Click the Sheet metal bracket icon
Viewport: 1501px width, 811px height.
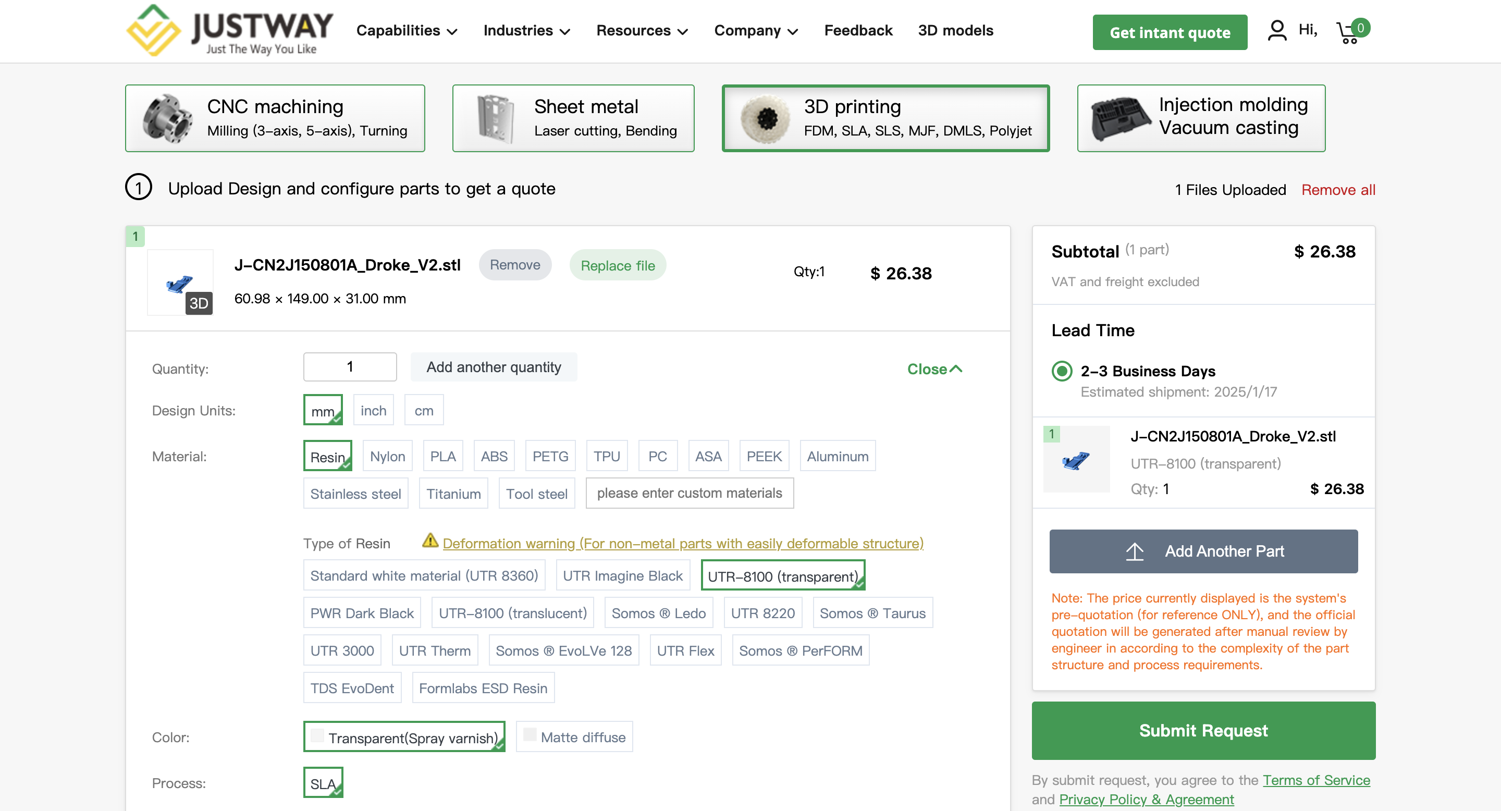pyautogui.click(x=495, y=118)
